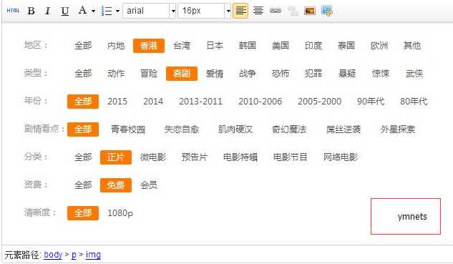The image size is (453, 264).
Task: Click the arial font family field
Action: [x=146, y=11]
